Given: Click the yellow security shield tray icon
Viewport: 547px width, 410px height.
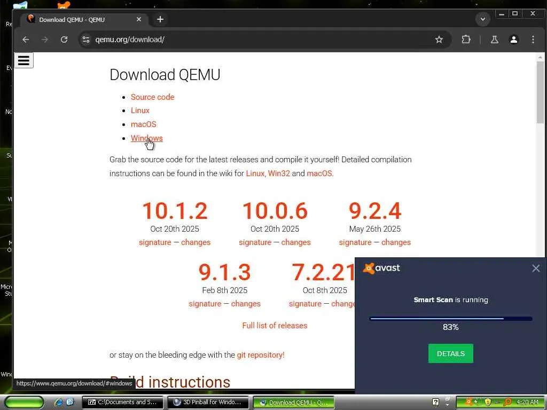Looking at the screenshot, I should [488, 402].
